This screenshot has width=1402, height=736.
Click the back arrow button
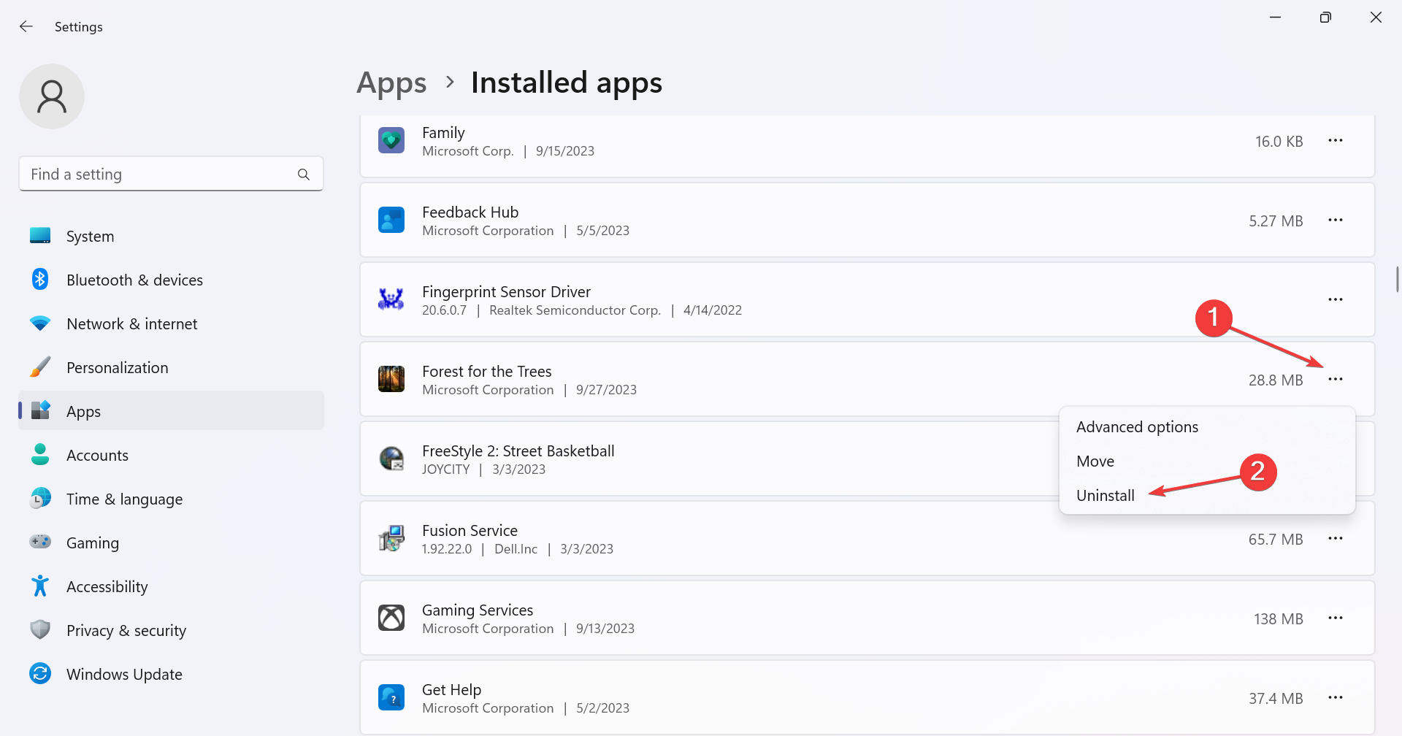26,26
